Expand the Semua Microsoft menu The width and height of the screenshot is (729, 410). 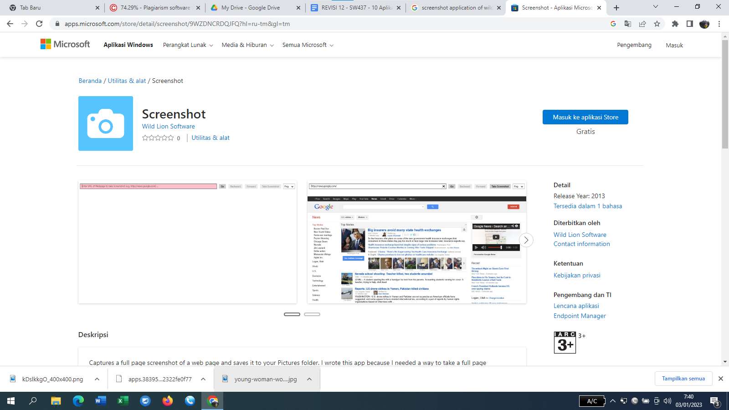coord(308,45)
